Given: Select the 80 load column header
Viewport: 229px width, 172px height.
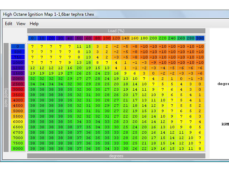Looking at the screenshot, I should (x=98, y=38).
